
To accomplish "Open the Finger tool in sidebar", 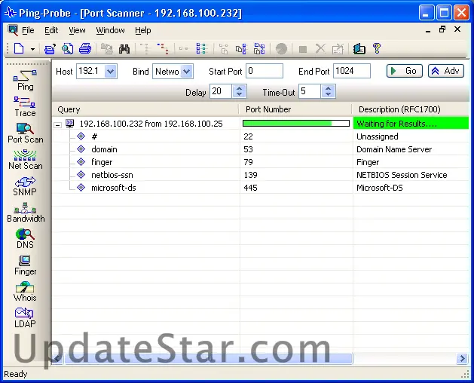I will (x=25, y=265).
